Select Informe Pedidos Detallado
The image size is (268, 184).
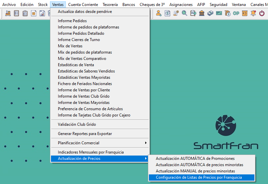click(81, 33)
